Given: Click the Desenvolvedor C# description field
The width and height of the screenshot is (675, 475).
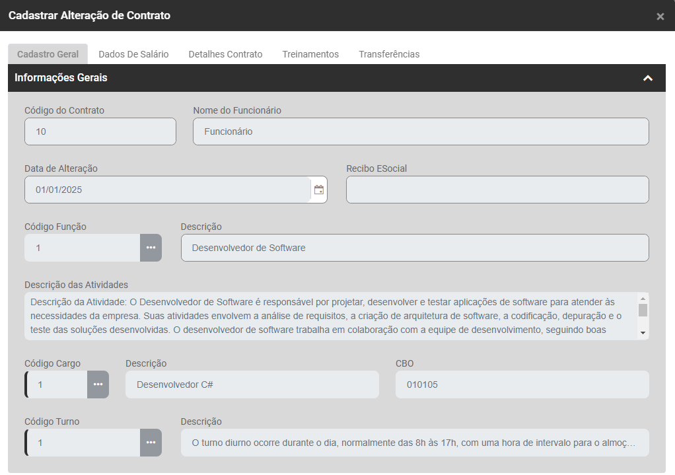Looking at the screenshot, I should [x=252, y=384].
